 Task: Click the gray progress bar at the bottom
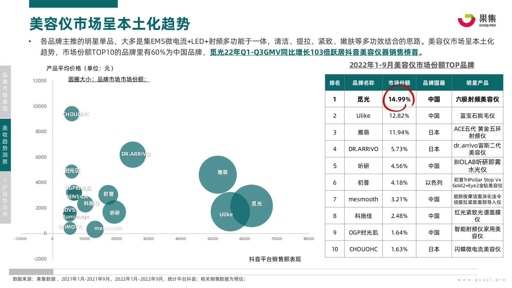[x=31, y=272]
